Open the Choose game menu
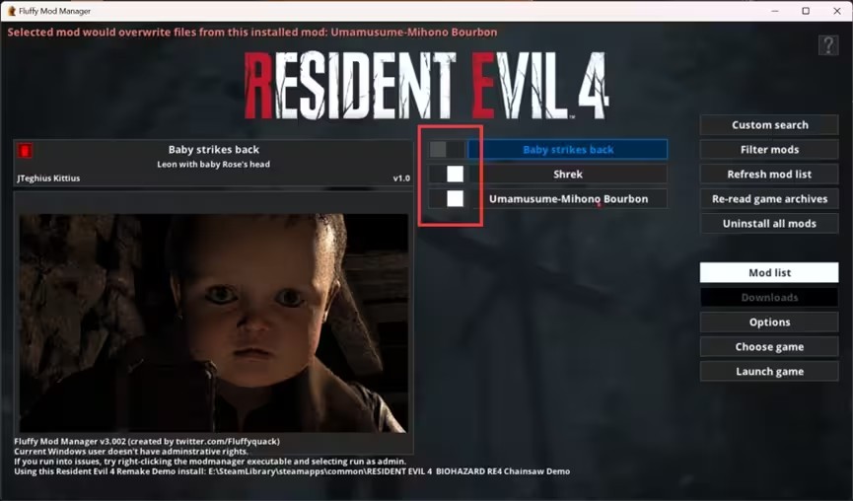The image size is (853, 501). [x=769, y=346]
